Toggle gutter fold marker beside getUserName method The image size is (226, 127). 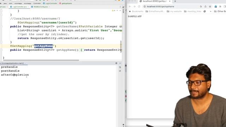[x=2, y=26]
